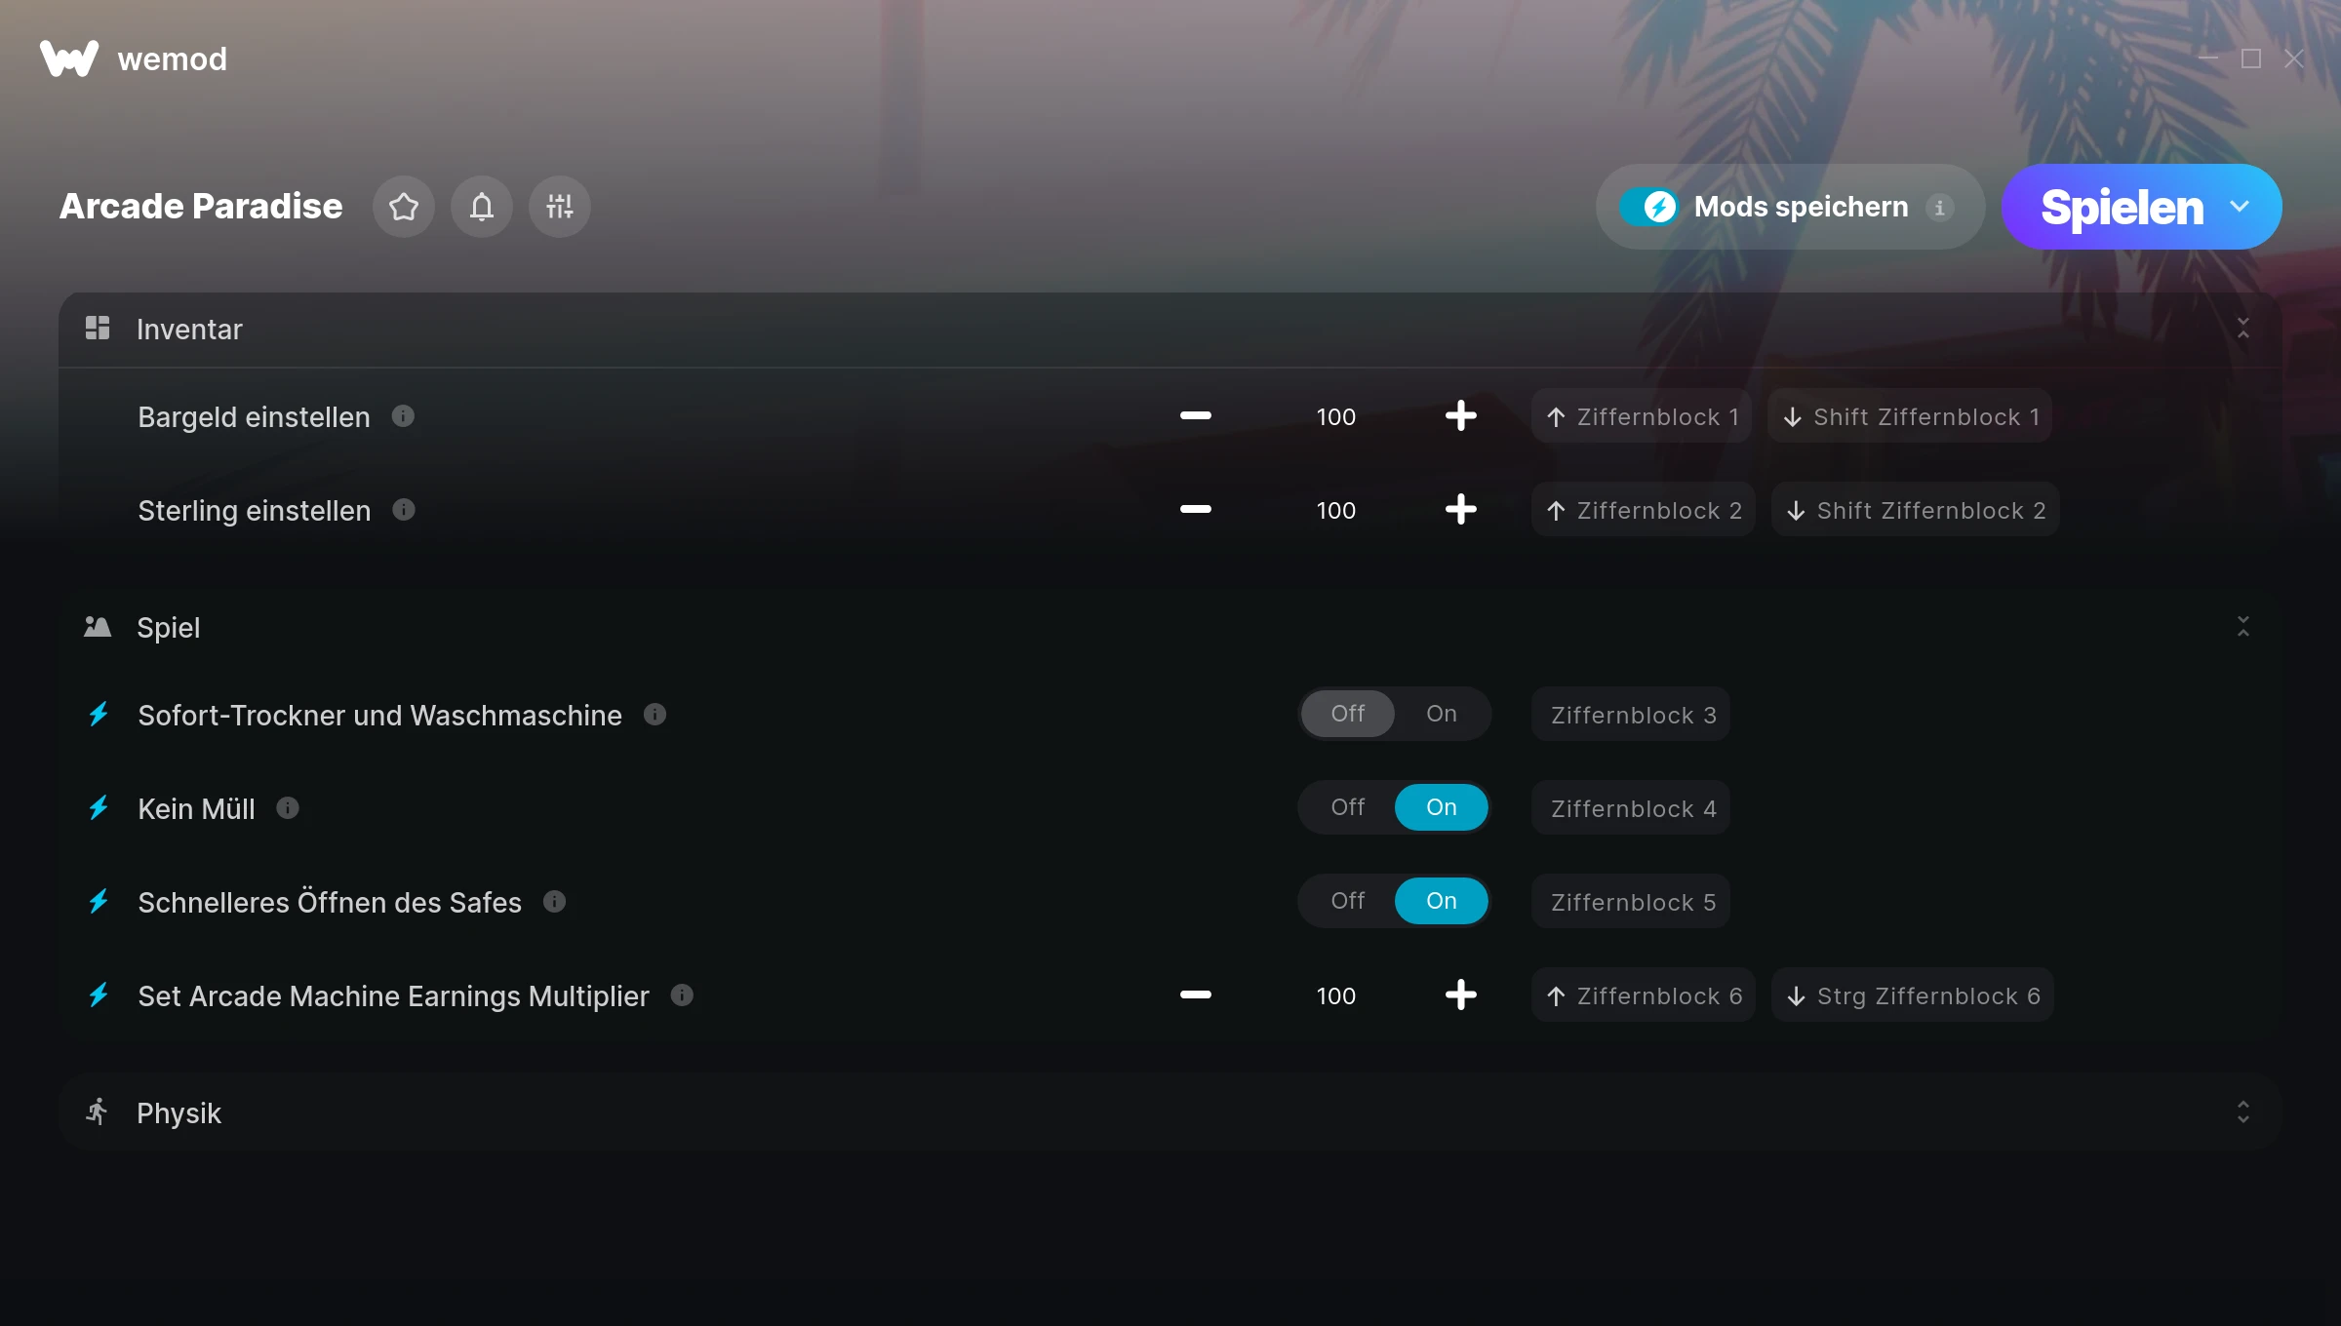
Task: Show info for Sterling einstellen
Action: coord(404,510)
